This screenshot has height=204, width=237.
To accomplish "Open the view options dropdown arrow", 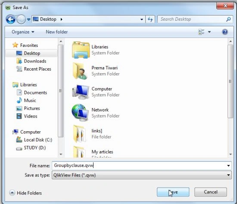I will [x=209, y=32].
